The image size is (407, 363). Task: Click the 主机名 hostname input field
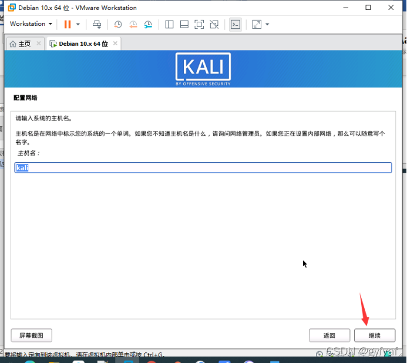click(x=203, y=167)
